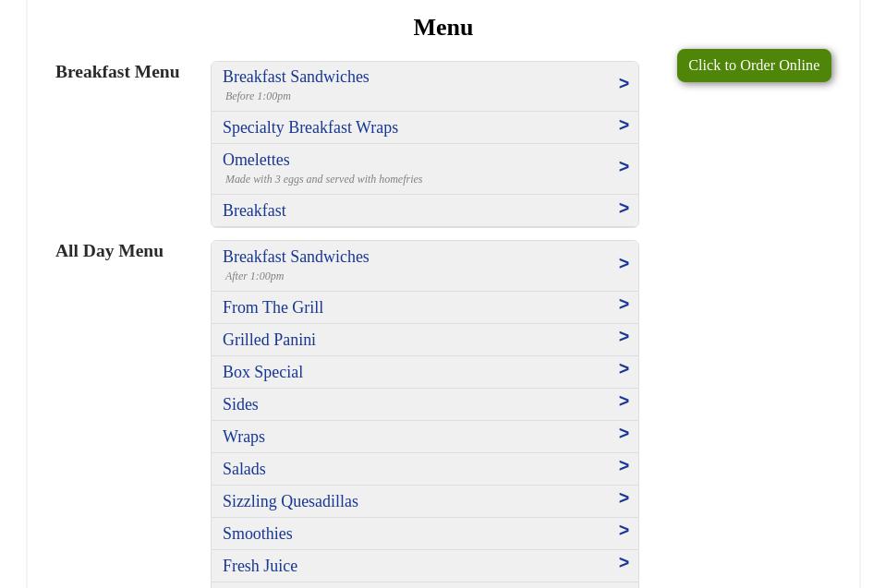Click the arrow beside Sides
The height and width of the screenshot is (588, 873).
(624, 402)
